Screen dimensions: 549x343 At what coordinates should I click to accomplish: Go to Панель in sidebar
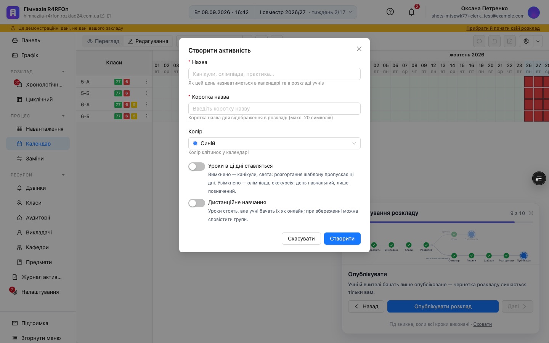[x=38, y=40]
